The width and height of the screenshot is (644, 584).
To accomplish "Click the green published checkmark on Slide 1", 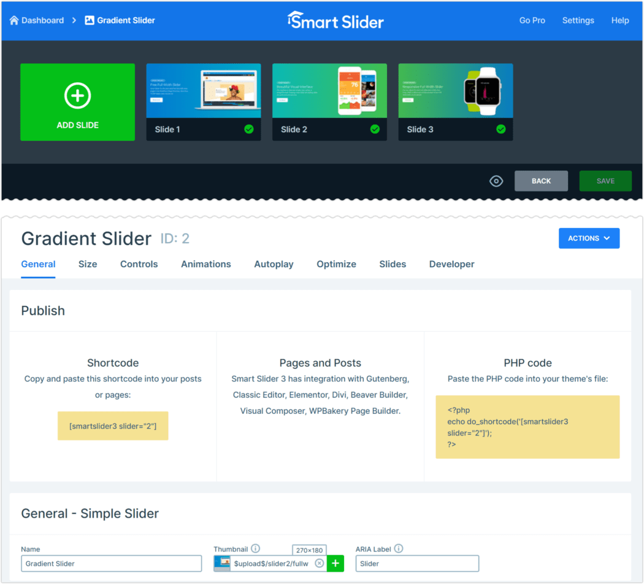I will point(249,129).
